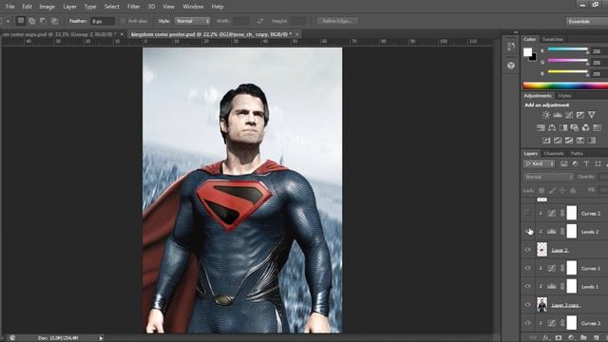
Task: Toggle visibility of Levels 2 layer
Action: (x=527, y=231)
